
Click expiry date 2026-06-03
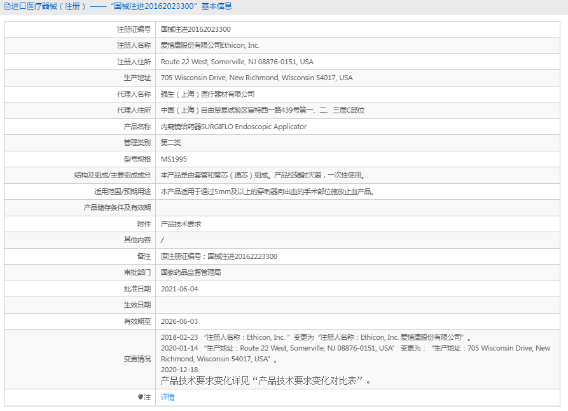point(179,321)
